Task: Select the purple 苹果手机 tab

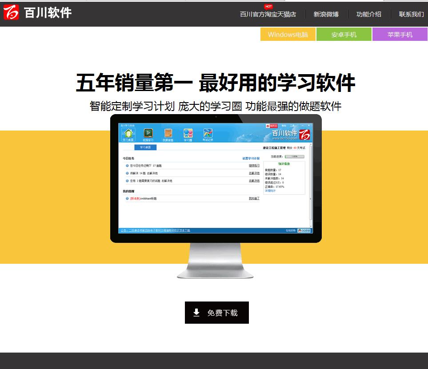Action: pyautogui.click(x=400, y=34)
